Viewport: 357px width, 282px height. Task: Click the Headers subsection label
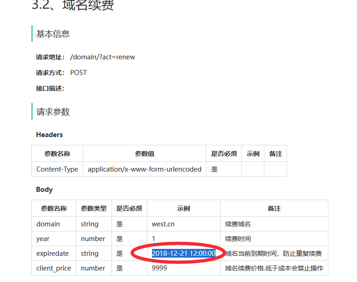click(49, 135)
